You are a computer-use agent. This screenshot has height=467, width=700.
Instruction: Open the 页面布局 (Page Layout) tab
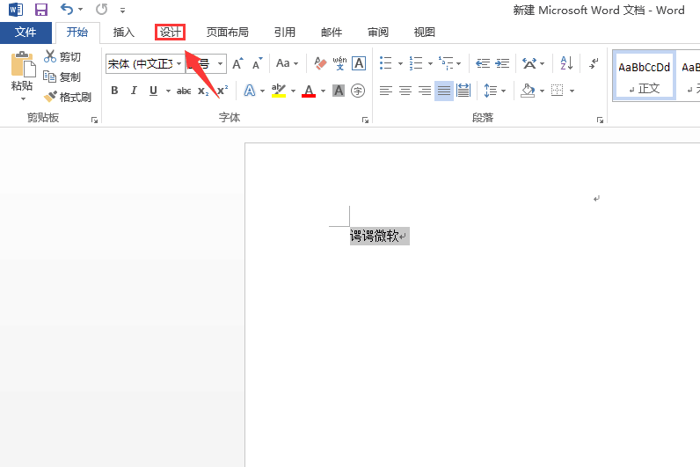(x=227, y=33)
